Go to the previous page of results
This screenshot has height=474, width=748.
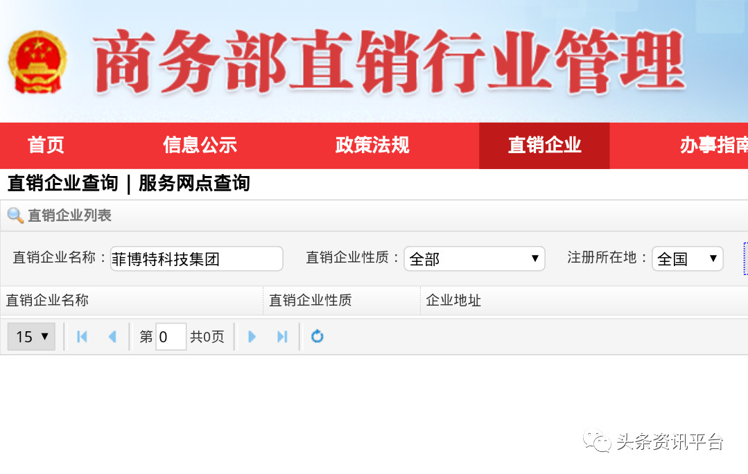[112, 337]
